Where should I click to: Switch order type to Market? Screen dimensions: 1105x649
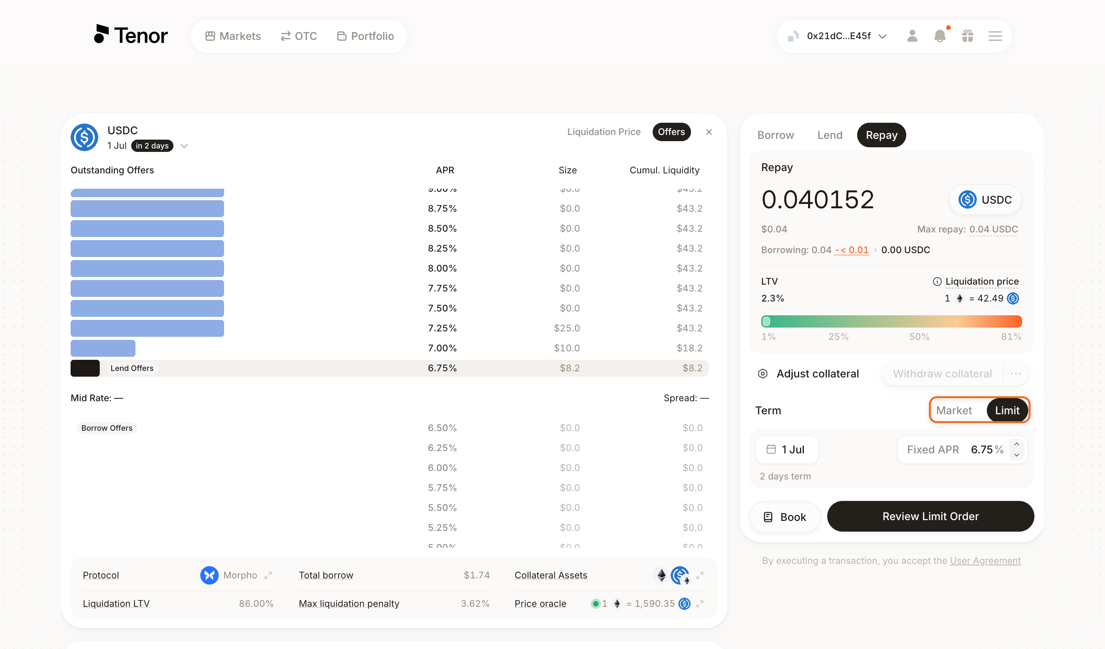click(x=954, y=410)
